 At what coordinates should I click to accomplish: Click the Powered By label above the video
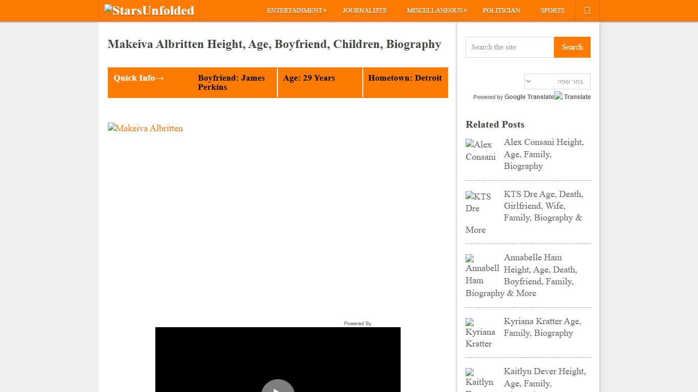(x=357, y=323)
